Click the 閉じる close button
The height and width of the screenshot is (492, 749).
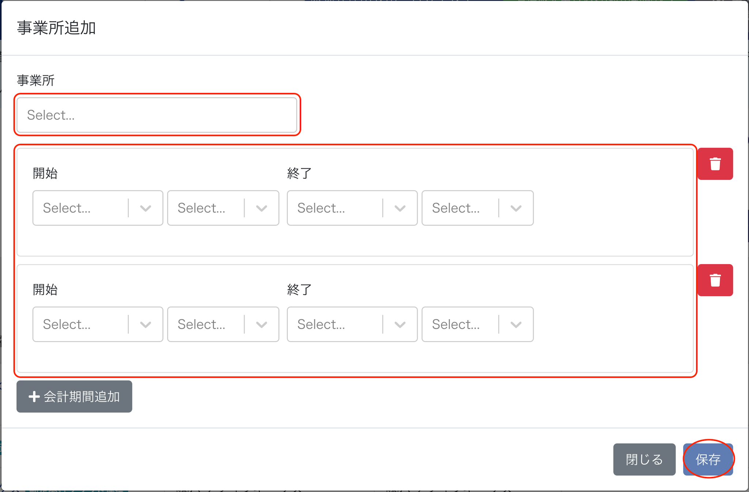(x=644, y=459)
